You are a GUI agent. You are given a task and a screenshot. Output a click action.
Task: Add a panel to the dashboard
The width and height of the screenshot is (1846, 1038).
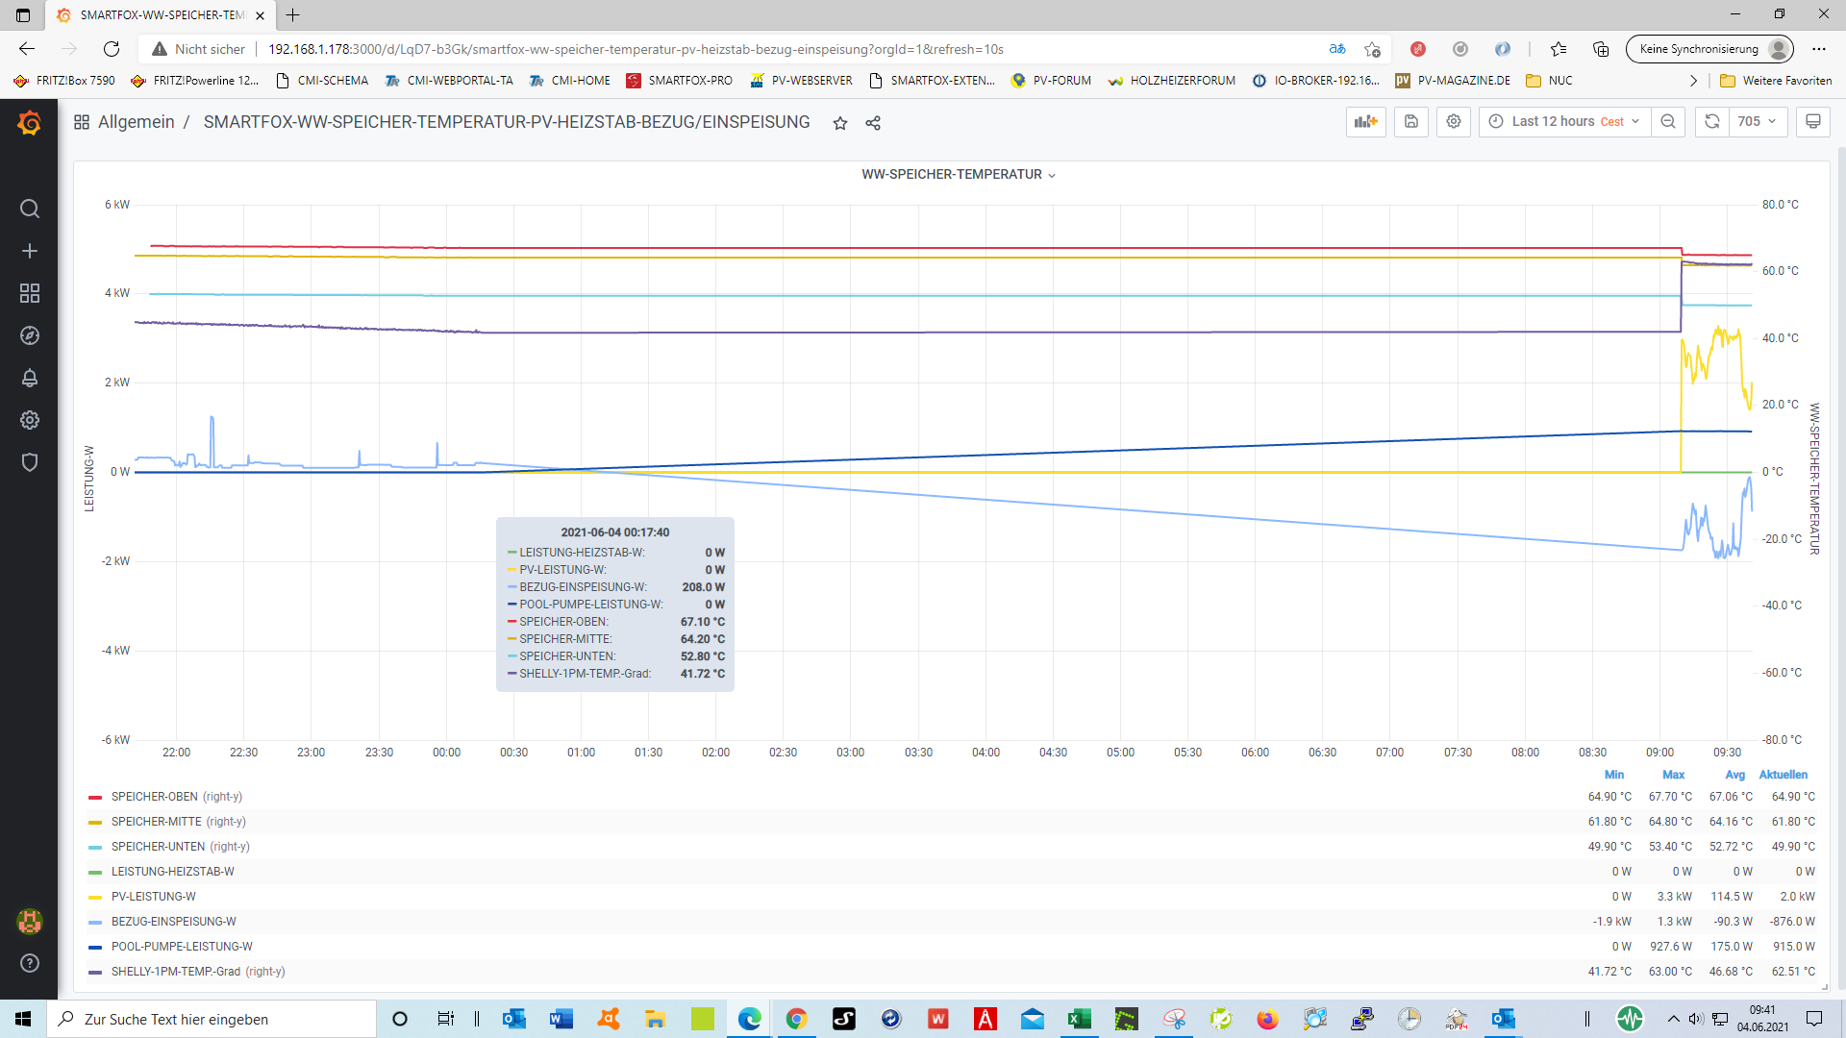(x=1365, y=122)
